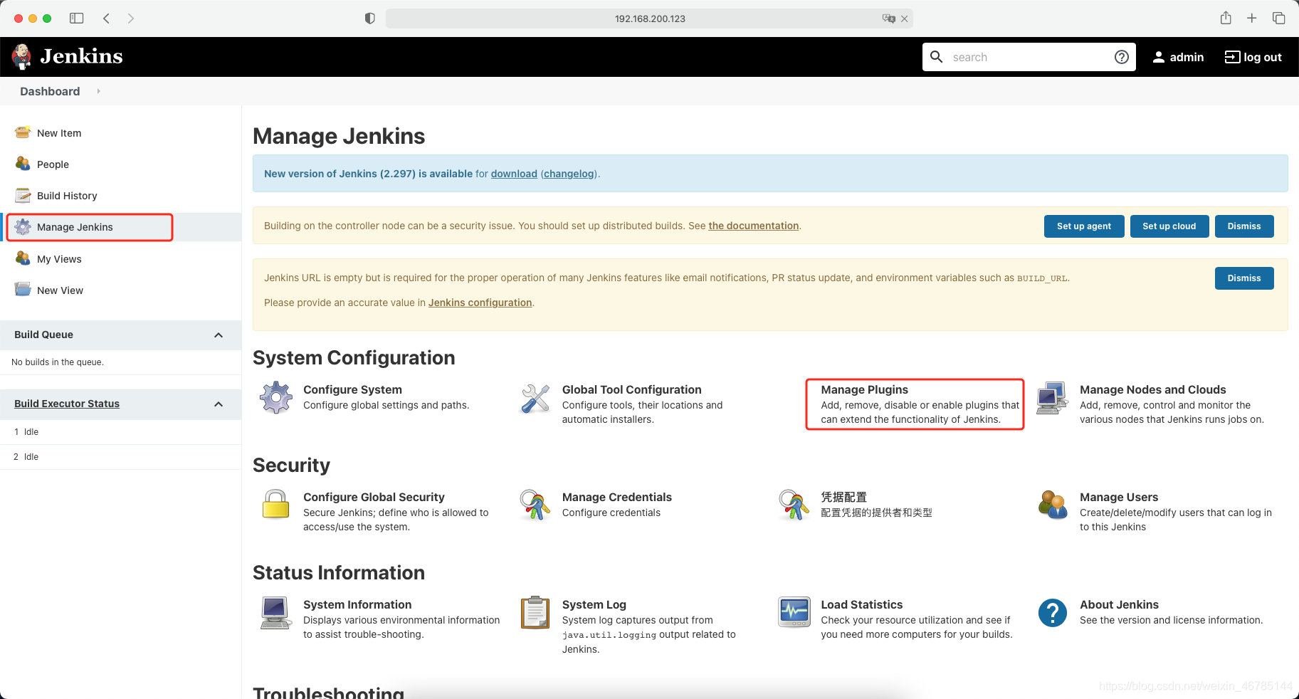The image size is (1299, 699).
Task: Click the Set up agent button
Action: point(1084,226)
